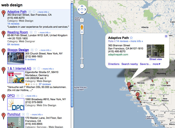This screenshot has width=175, height=128.
Task: Pan the map left with navigation arrow
Action: (x=79, y=9)
